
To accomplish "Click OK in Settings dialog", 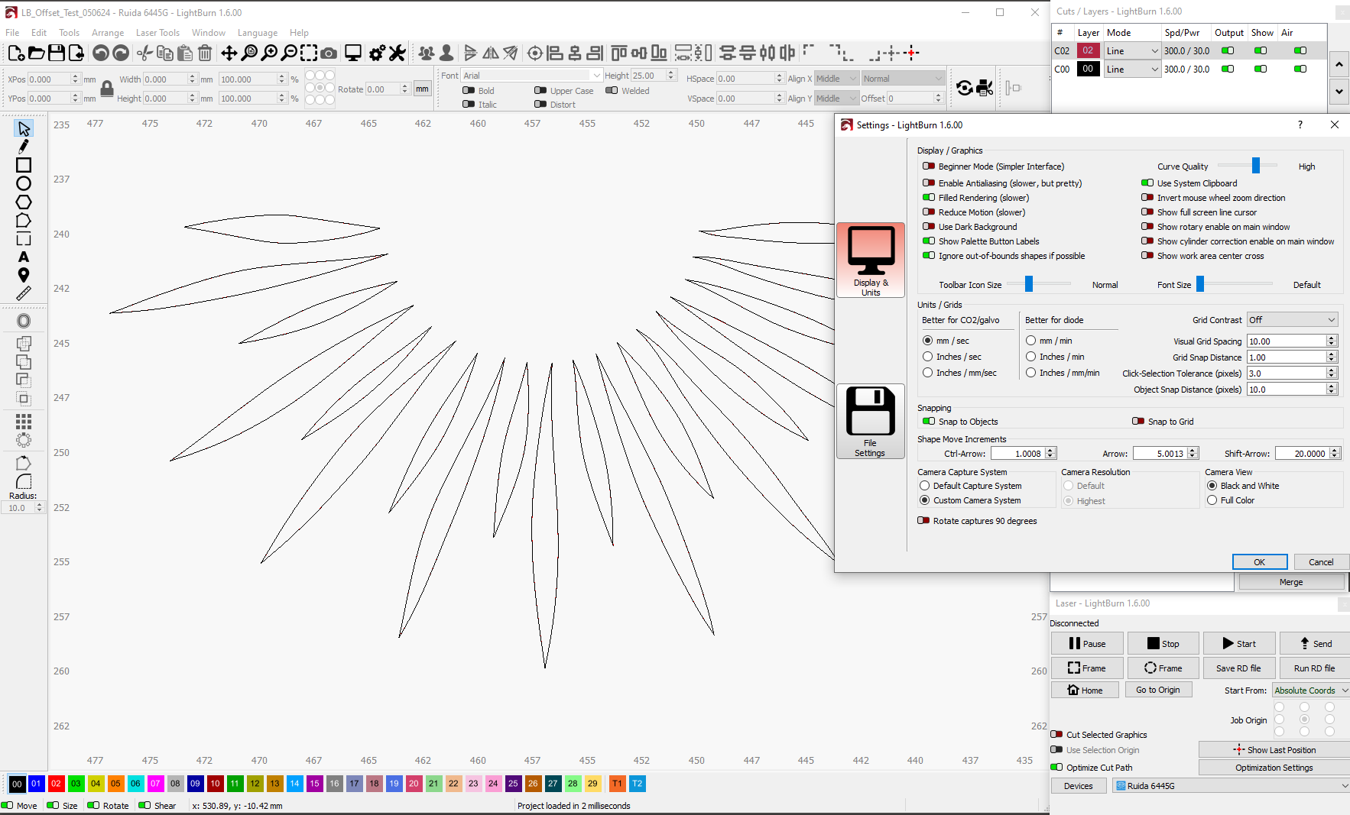I will point(1260,562).
